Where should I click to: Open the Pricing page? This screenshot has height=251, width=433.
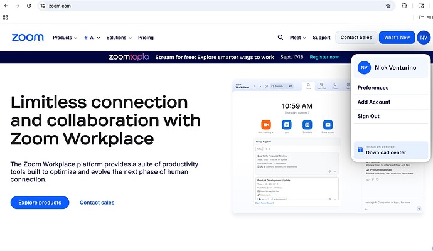pyautogui.click(x=146, y=38)
